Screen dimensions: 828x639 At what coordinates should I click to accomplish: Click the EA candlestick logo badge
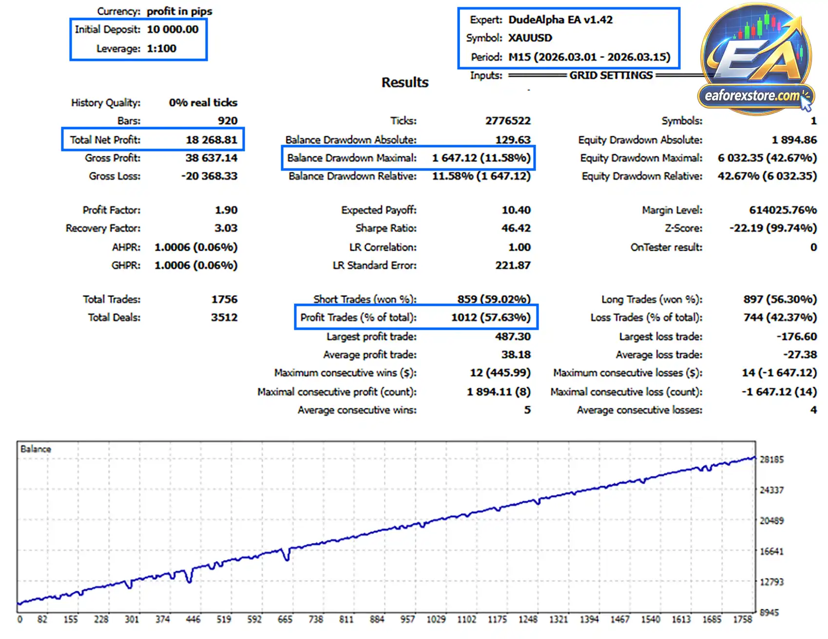coord(756,58)
